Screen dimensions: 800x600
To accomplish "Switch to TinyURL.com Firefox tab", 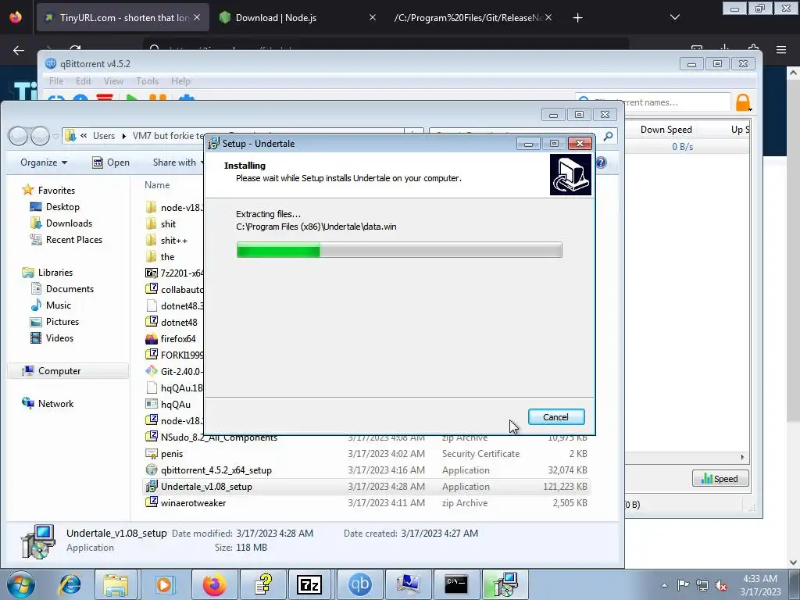I will 123,17.
